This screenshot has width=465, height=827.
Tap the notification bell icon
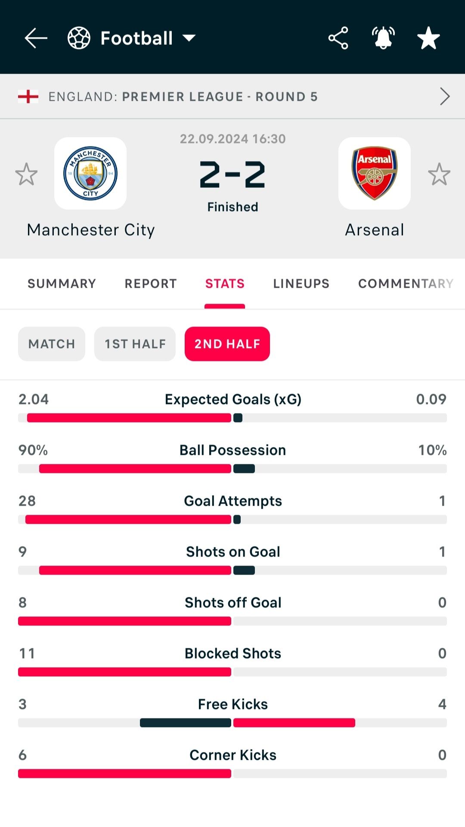point(383,38)
